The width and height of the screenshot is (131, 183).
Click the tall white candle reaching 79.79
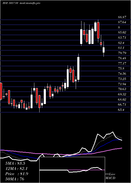coord(78,68)
